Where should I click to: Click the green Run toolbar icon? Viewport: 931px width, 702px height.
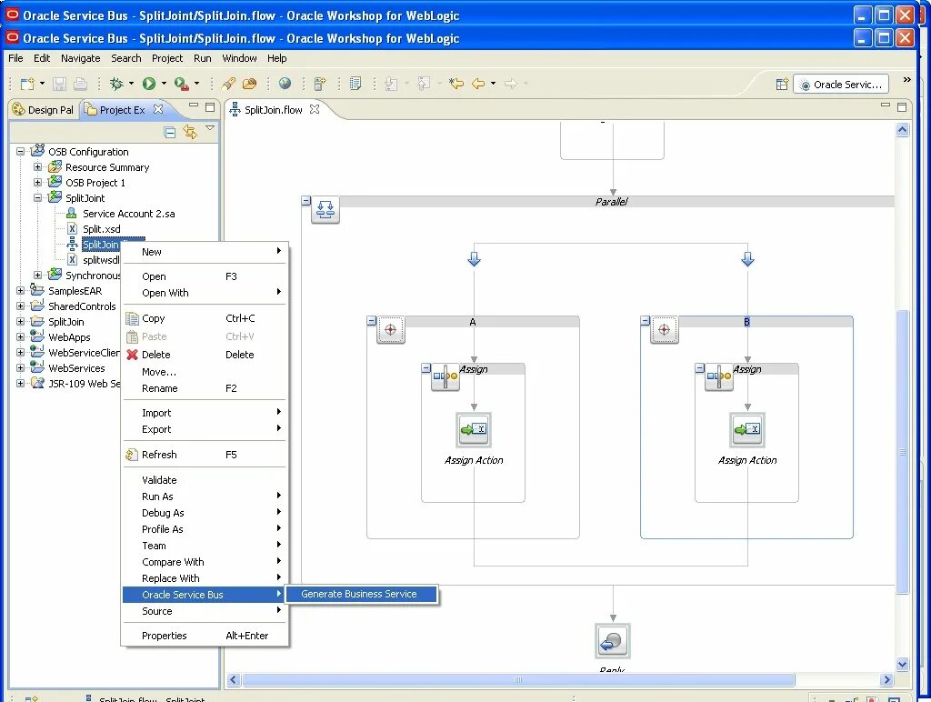click(149, 84)
